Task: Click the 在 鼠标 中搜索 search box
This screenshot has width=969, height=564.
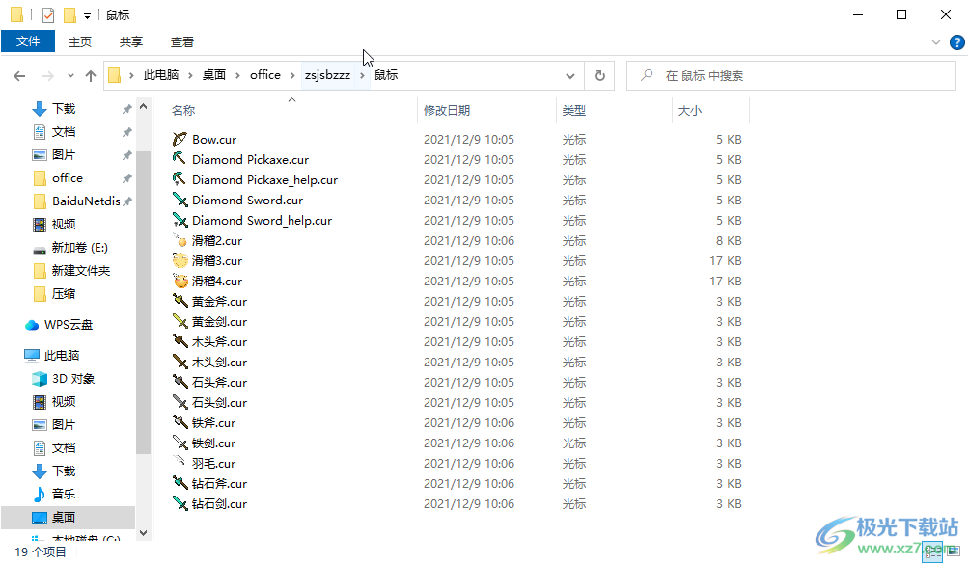Action: 791,76
